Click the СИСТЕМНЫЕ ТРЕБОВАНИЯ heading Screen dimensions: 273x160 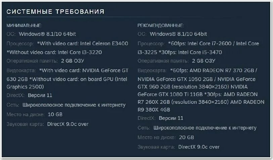(x=55, y=12)
